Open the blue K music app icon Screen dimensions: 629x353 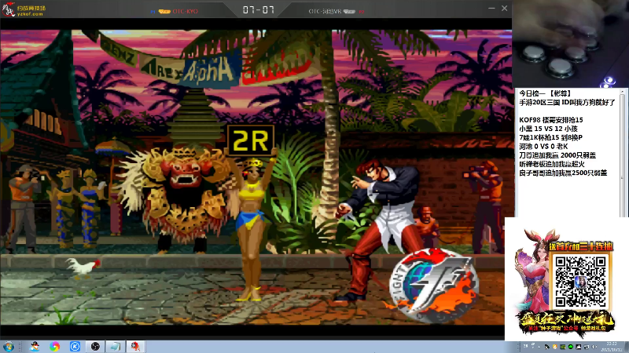click(x=75, y=347)
